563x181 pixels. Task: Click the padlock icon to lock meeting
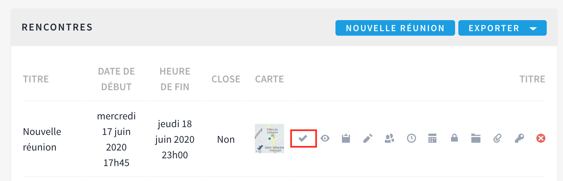point(454,139)
